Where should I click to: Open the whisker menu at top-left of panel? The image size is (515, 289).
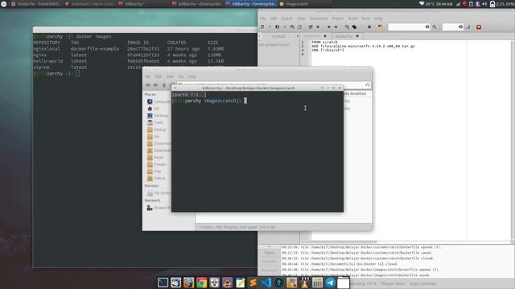point(4,4)
